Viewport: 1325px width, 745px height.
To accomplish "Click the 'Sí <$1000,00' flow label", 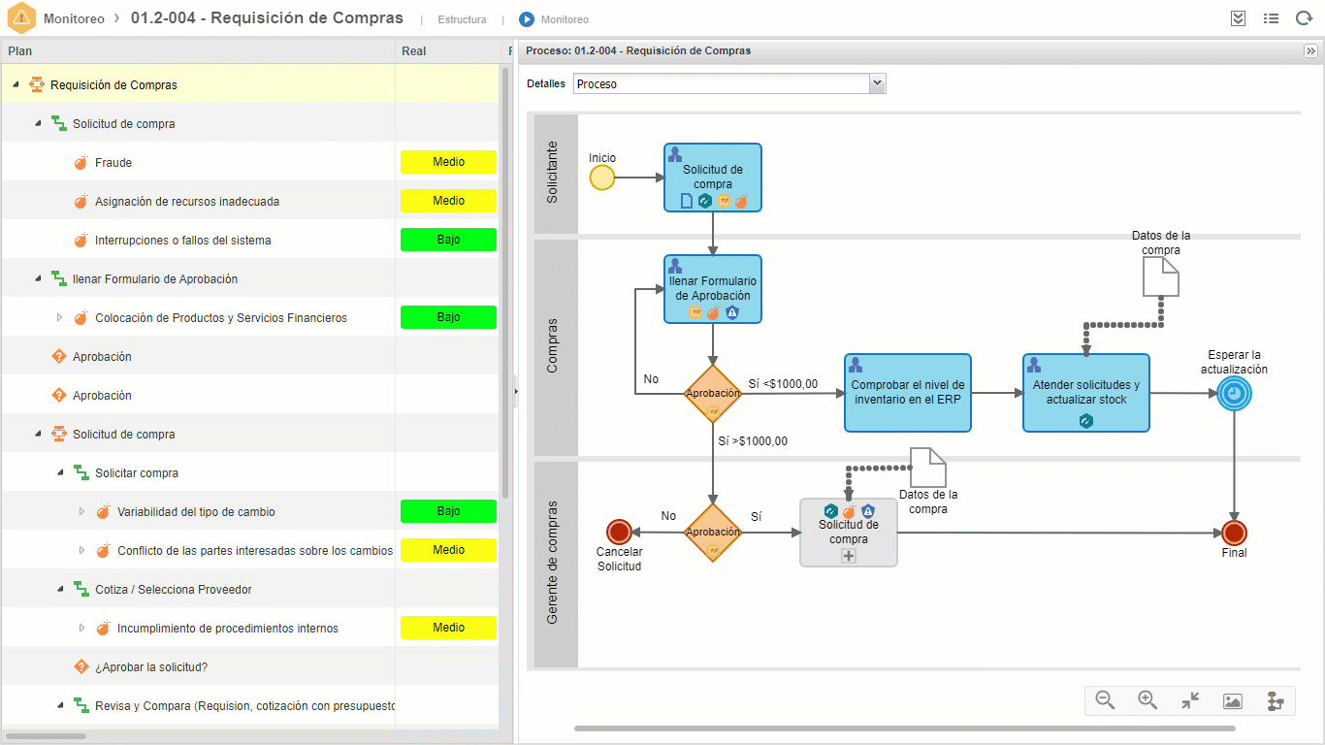I will 783,384.
